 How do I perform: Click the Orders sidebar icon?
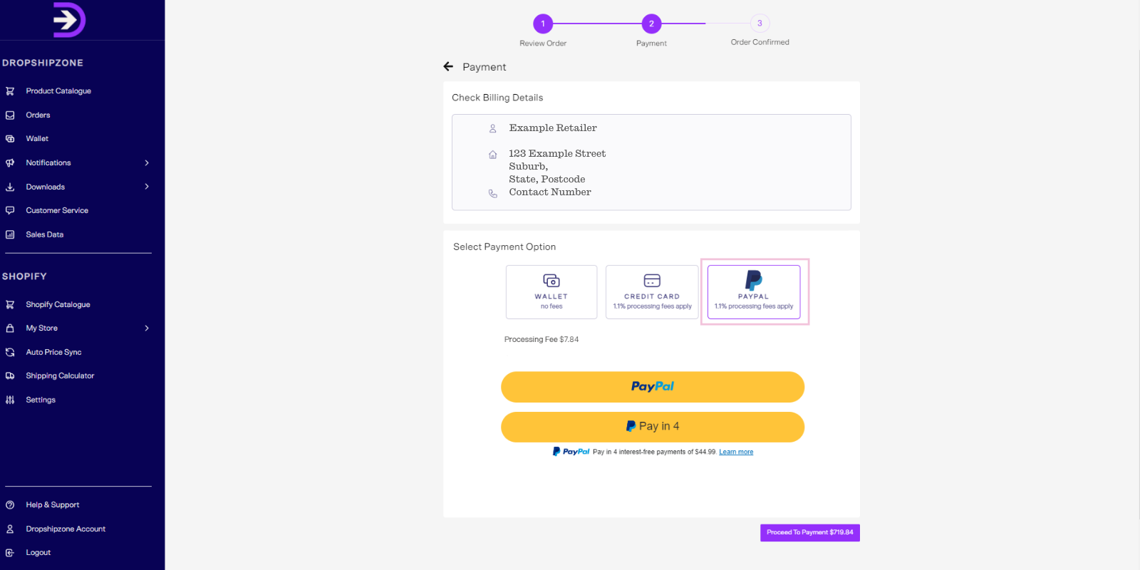click(x=10, y=115)
